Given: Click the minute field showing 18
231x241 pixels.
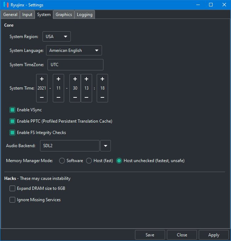Looking at the screenshot, I should (x=102, y=88).
